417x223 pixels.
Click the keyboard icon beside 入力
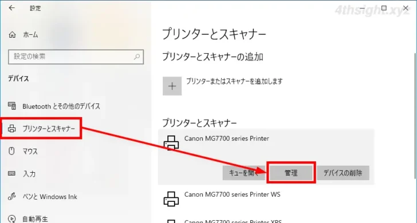(11, 174)
